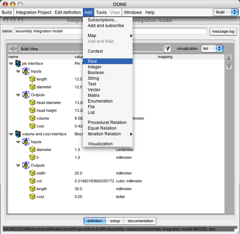Collapse Outputs under volume and cost interface
The width and height of the screenshot is (240, 234).
[x=18, y=166]
